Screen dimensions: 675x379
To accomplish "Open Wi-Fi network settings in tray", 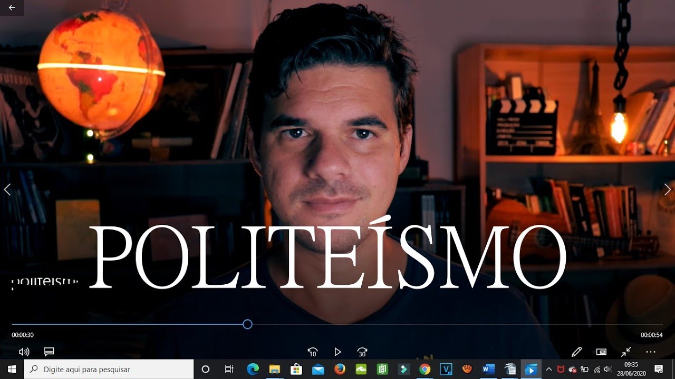I will (x=597, y=369).
